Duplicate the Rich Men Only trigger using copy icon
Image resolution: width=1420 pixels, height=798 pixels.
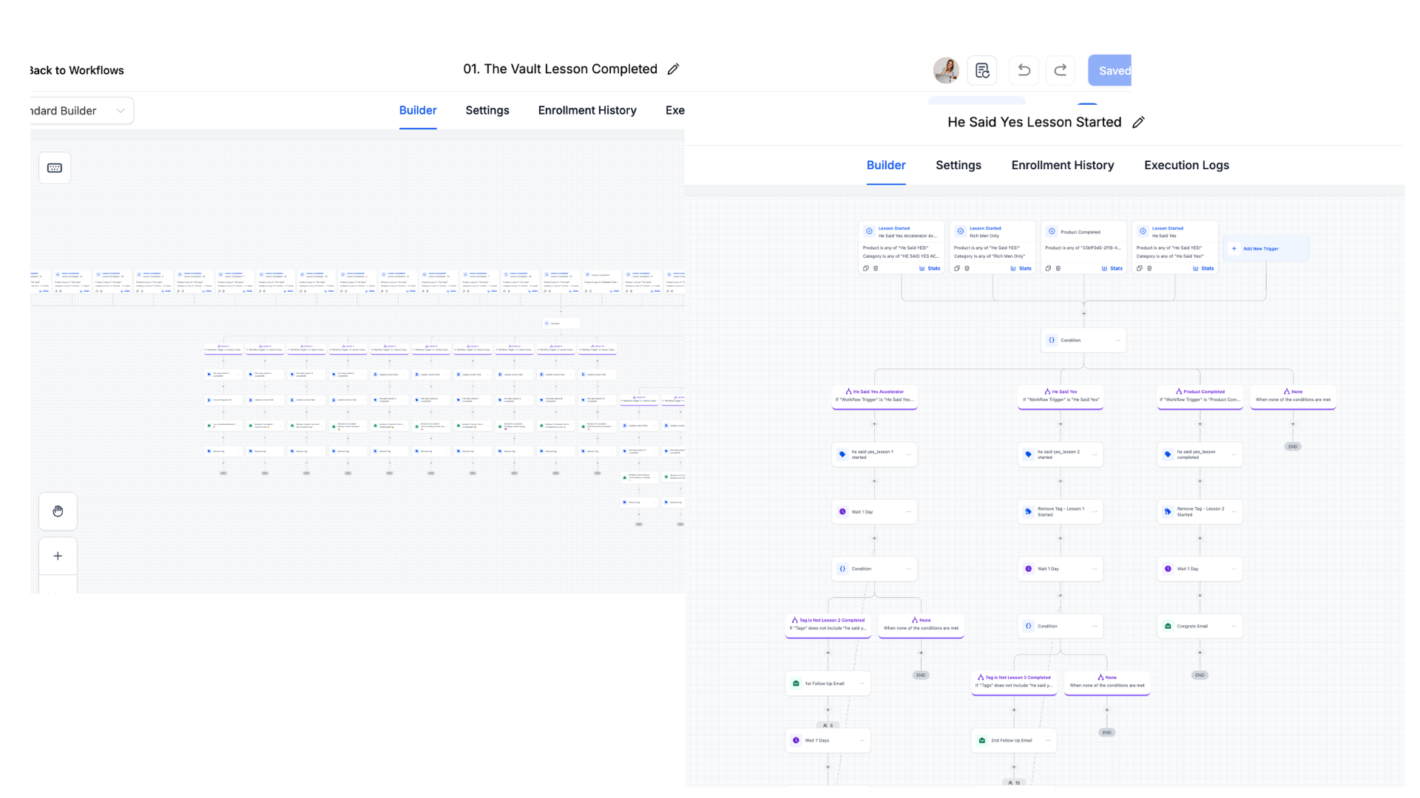coord(957,268)
